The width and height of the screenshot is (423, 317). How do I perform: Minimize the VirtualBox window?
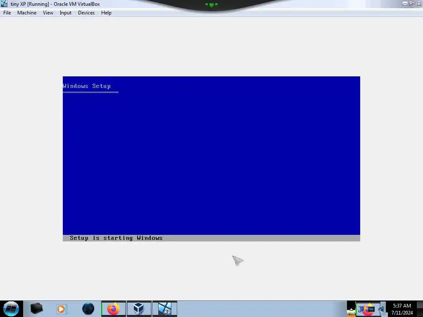coord(405,4)
